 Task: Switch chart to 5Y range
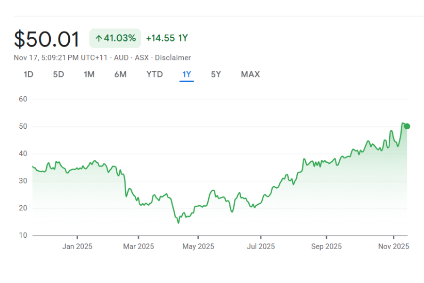216,75
